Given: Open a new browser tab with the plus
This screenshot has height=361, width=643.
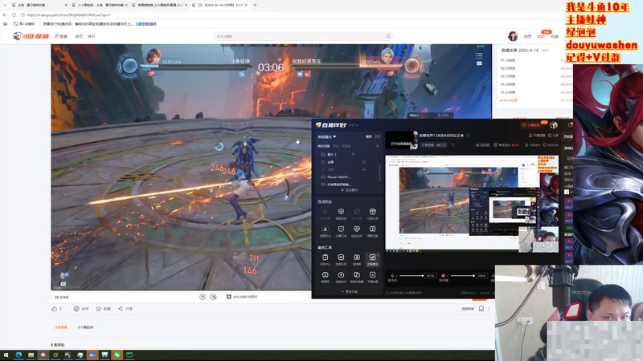Looking at the screenshot, I should tap(255, 5).
